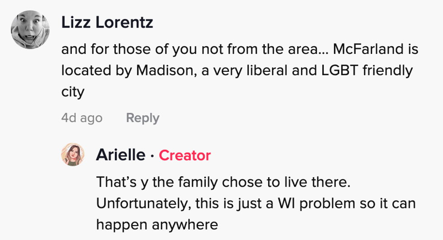
Task: Reply to Lizz Lorentz's comment
Action: point(142,118)
